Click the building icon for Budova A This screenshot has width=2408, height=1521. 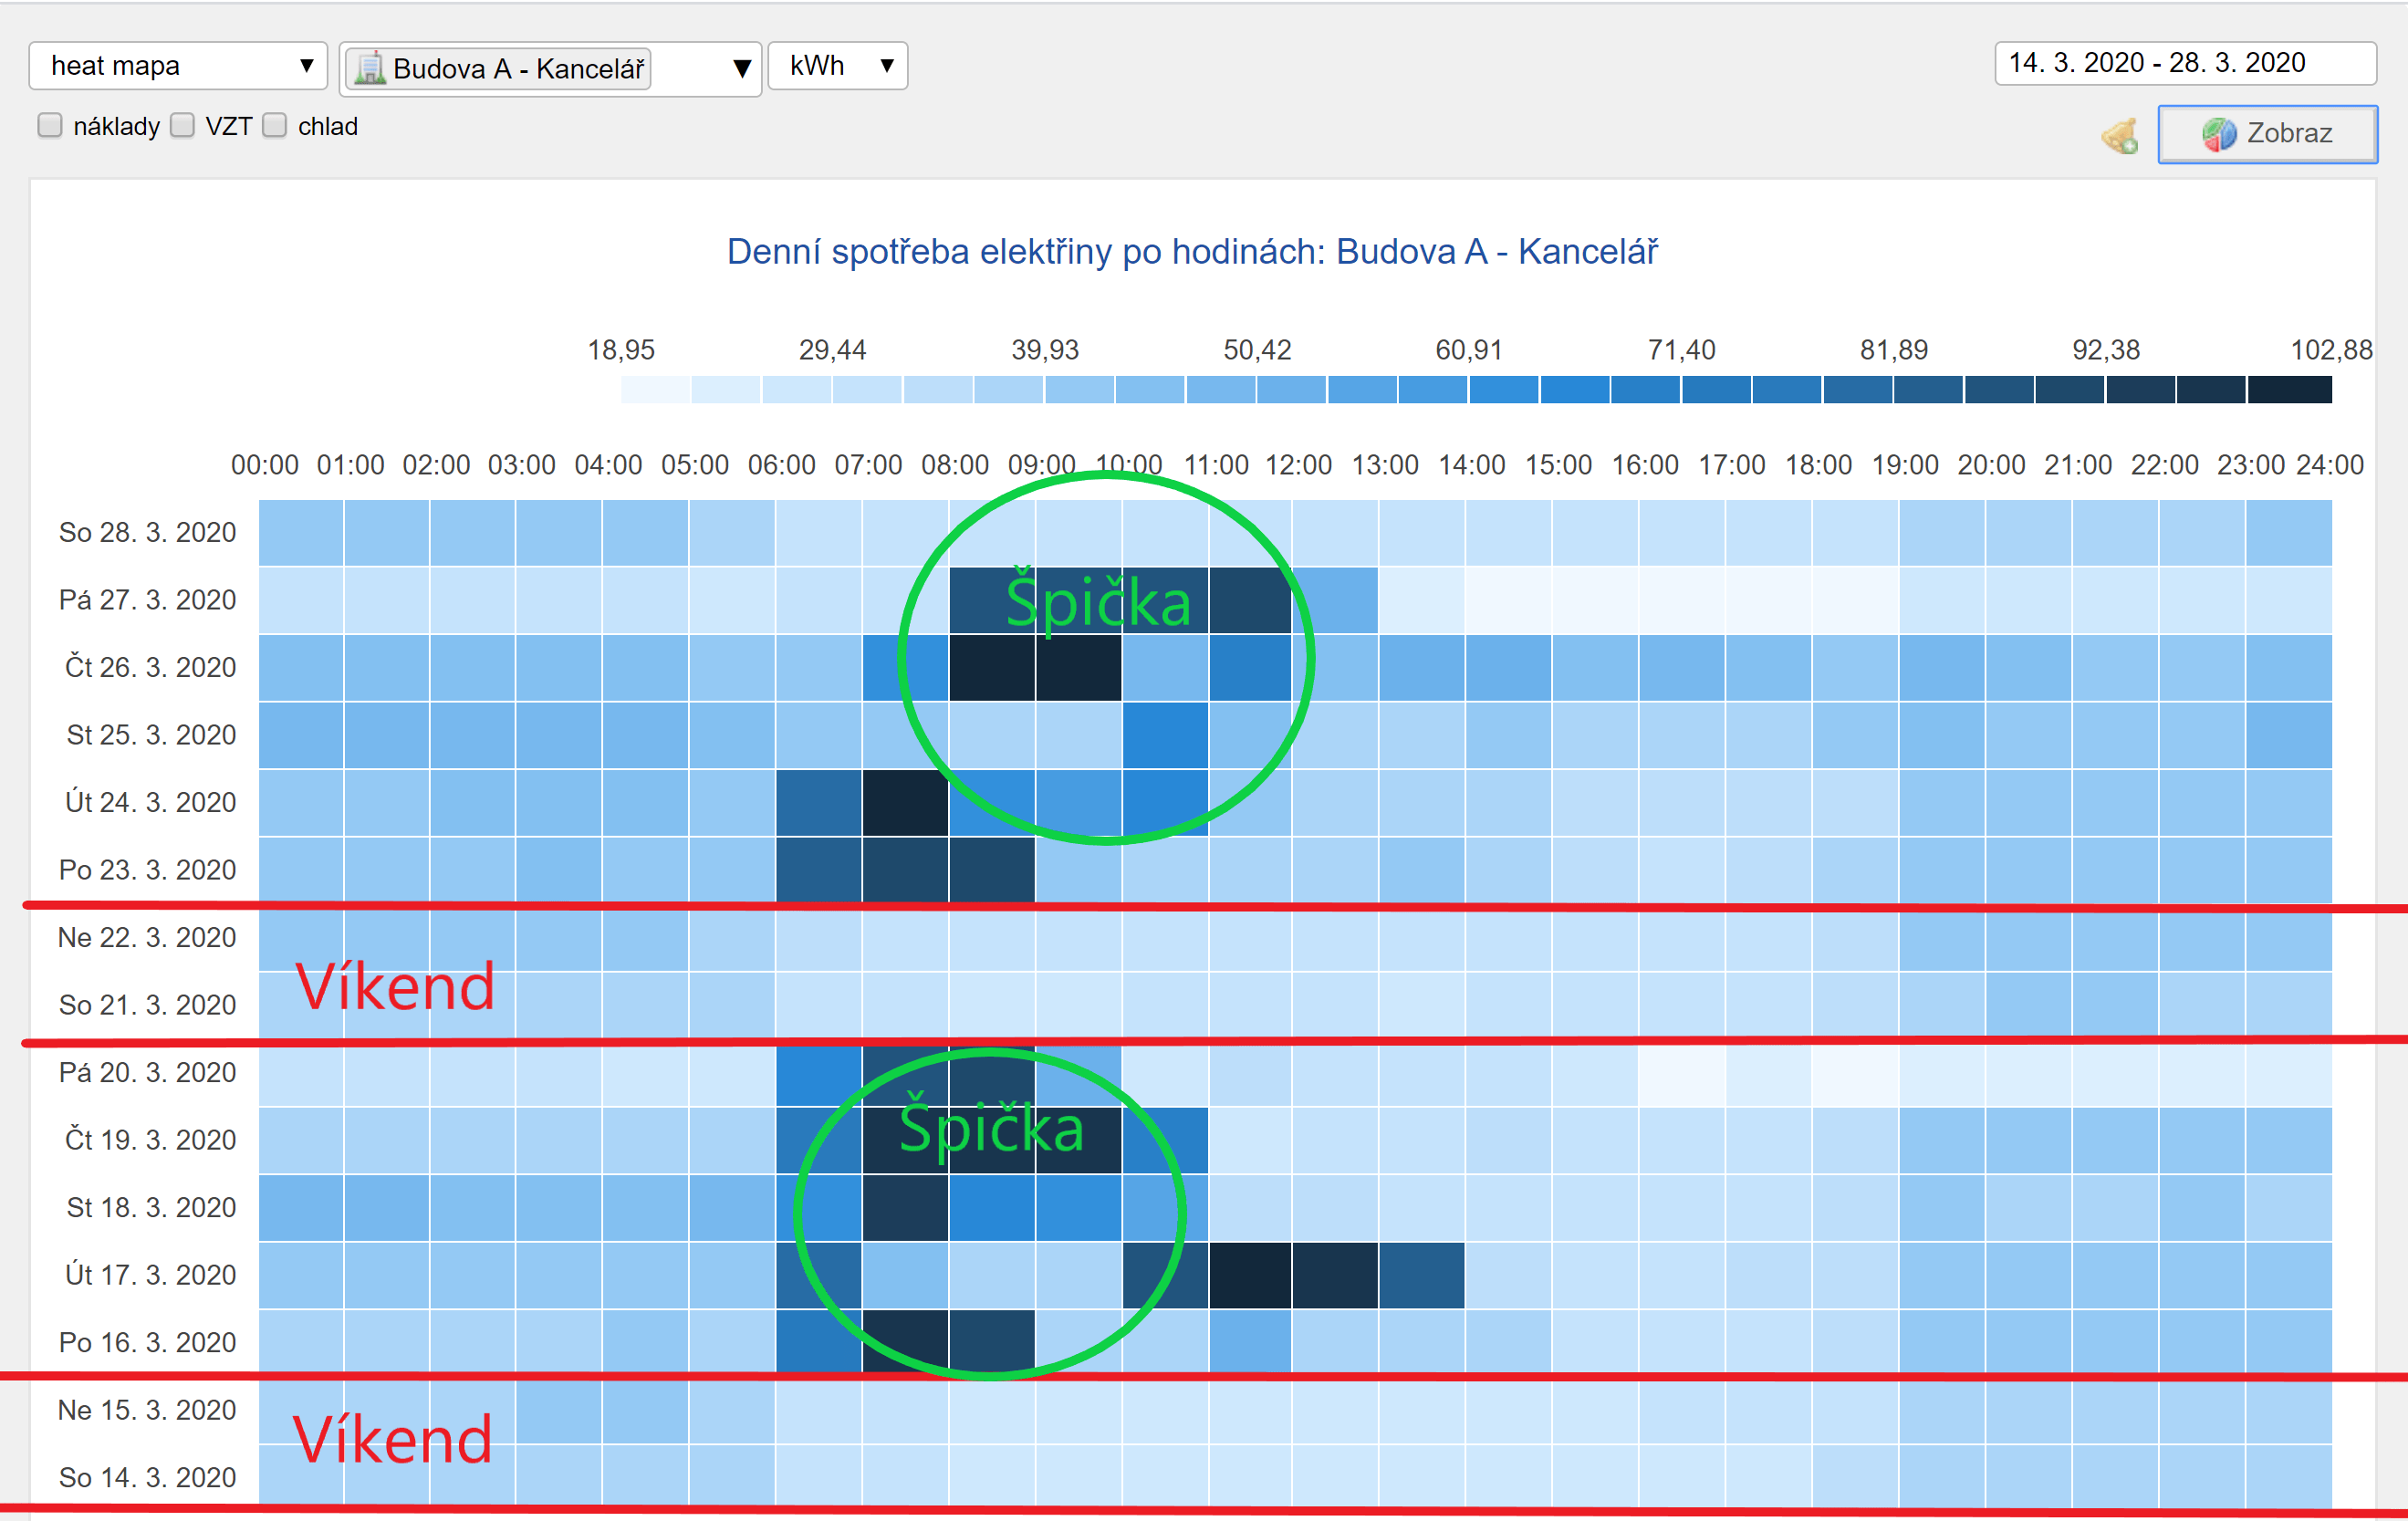tap(370, 68)
